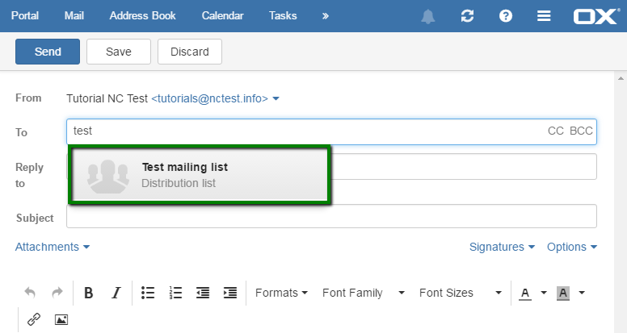Toggle italic text formatting
627x333 pixels.
pos(116,293)
